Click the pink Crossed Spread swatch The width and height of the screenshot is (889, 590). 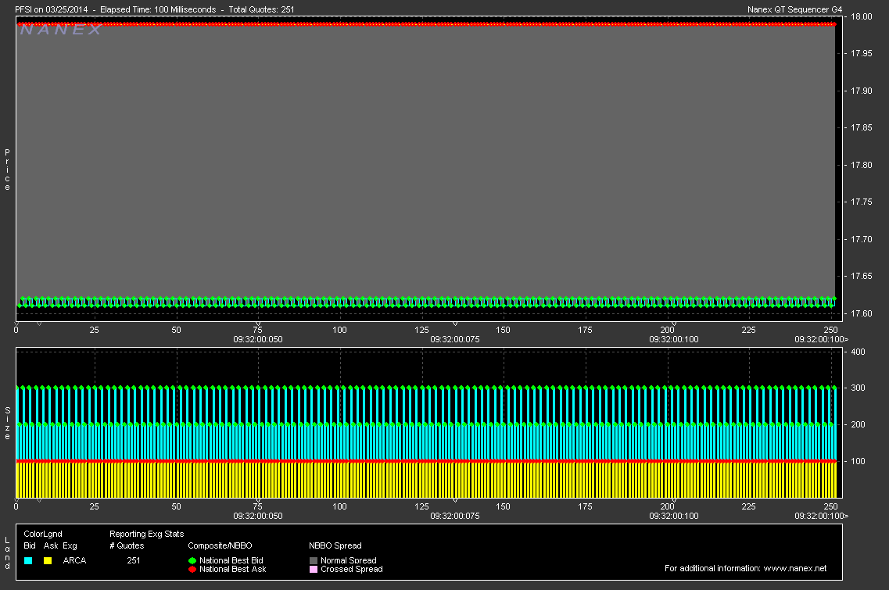(x=314, y=569)
